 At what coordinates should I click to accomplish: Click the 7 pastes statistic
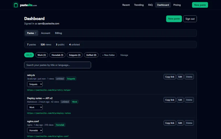click(31, 44)
